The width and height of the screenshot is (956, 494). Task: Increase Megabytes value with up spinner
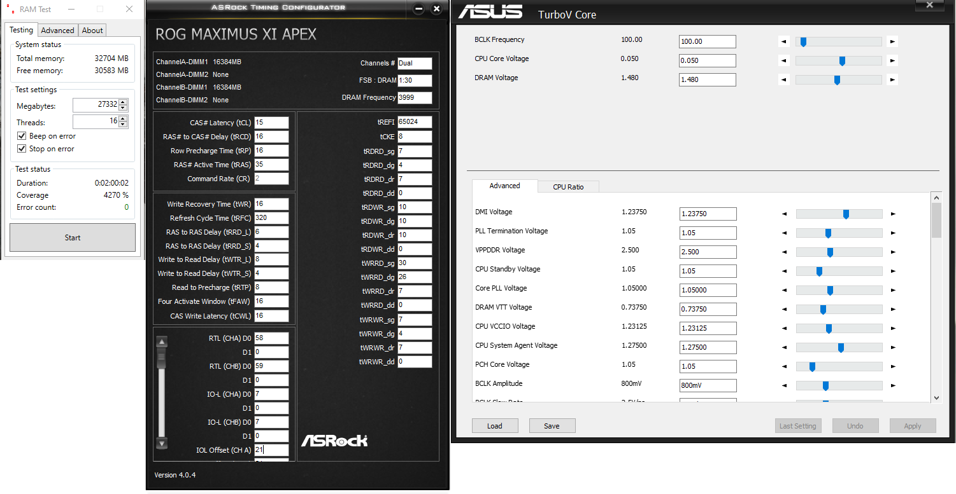(123, 102)
